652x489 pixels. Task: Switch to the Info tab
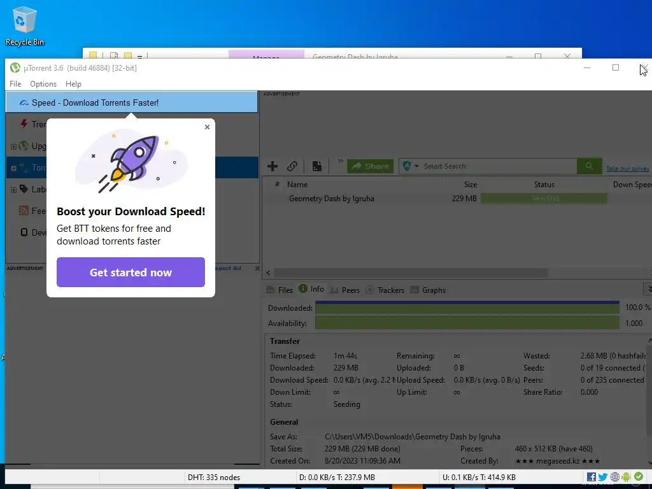[x=311, y=289]
